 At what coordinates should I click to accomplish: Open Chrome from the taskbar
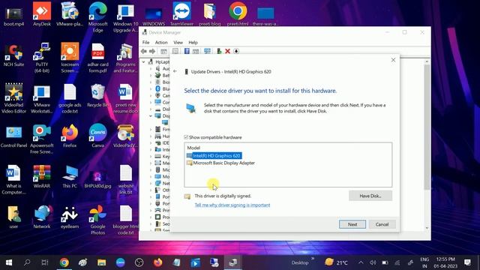click(64, 262)
